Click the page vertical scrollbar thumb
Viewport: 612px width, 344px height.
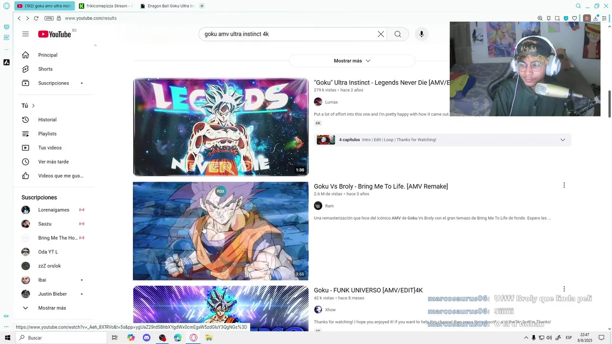[x=609, y=103]
